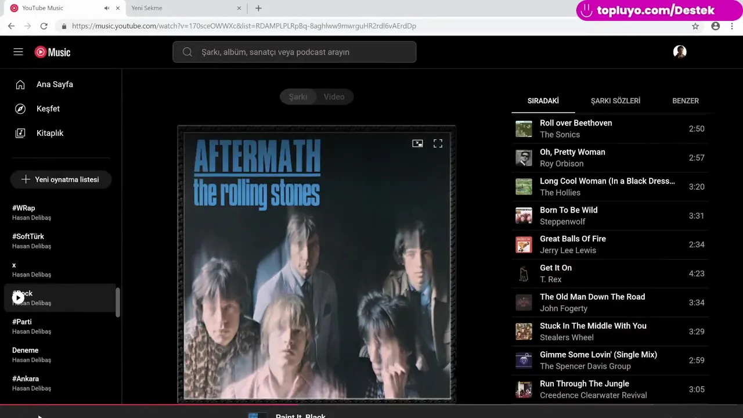Reload the browser page
The width and height of the screenshot is (743, 418).
[x=44, y=26]
